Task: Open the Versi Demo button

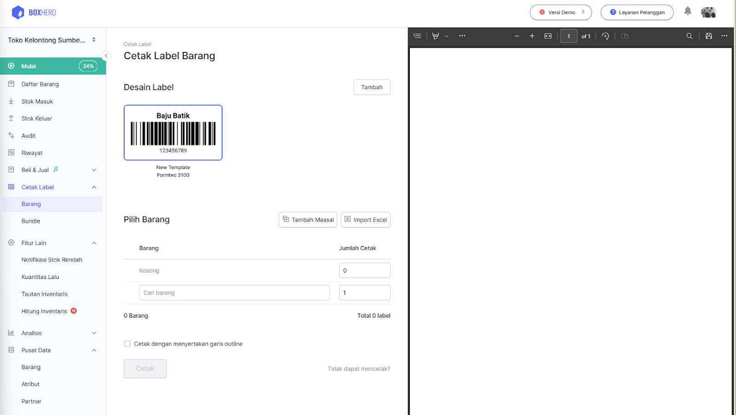Action: 561,12
